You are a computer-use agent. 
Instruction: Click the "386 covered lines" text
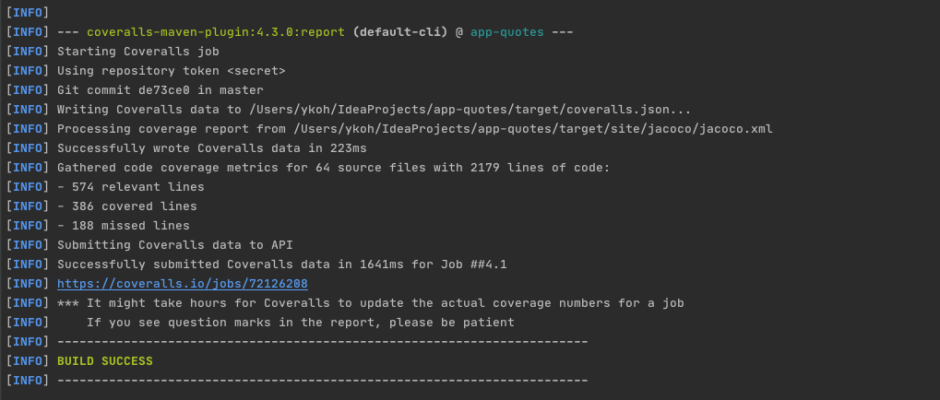[133, 206]
